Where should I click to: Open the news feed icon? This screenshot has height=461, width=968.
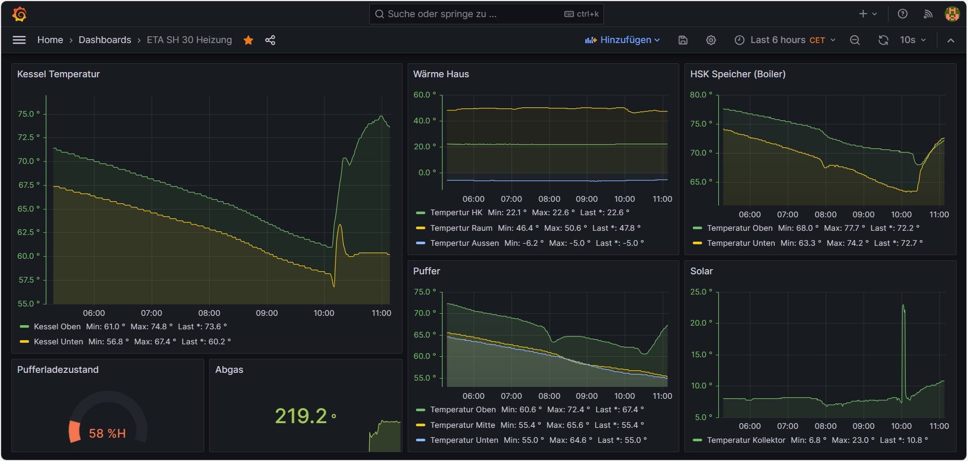928,14
